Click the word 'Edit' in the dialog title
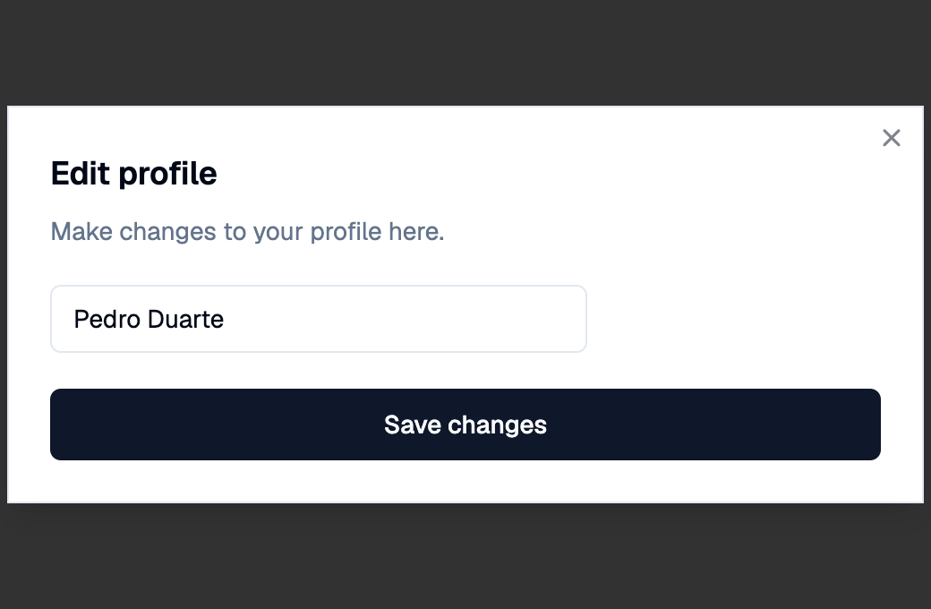The width and height of the screenshot is (931, 609). (x=81, y=174)
